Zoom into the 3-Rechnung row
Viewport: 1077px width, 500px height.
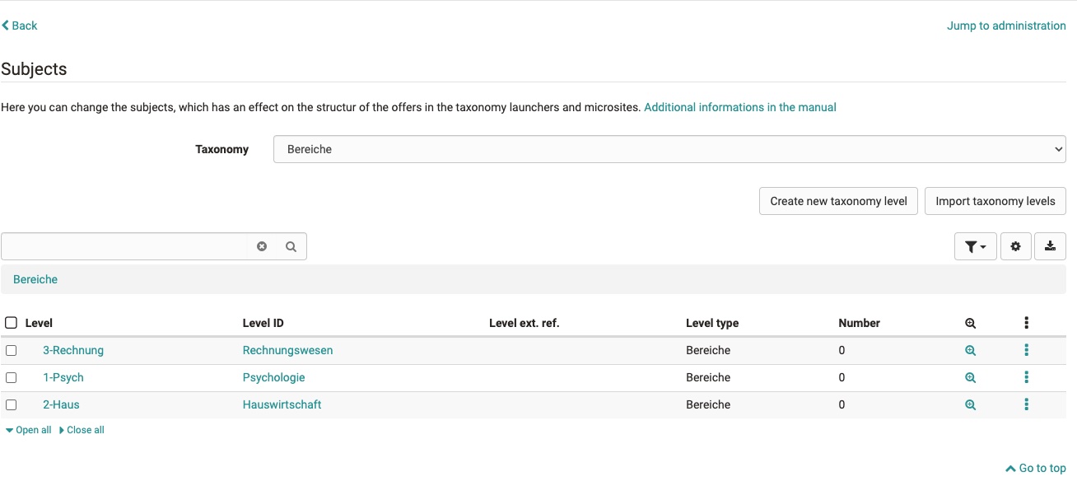970,350
